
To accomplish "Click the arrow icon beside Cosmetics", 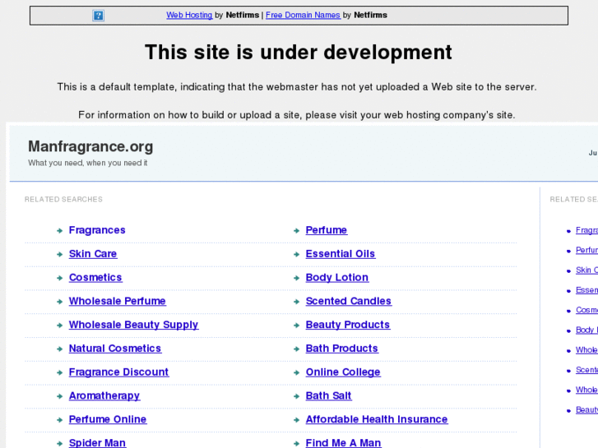I will (x=59, y=278).
